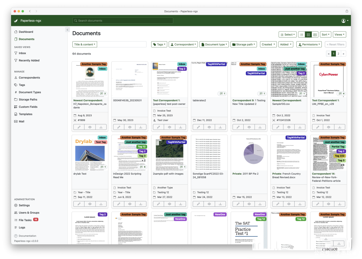Image resolution: width=362 pixels, height=259 pixels.
Task: Click the Reset filters button
Action: 336,45
